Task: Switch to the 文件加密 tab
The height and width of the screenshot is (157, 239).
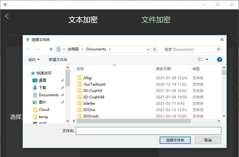Action: point(156,20)
